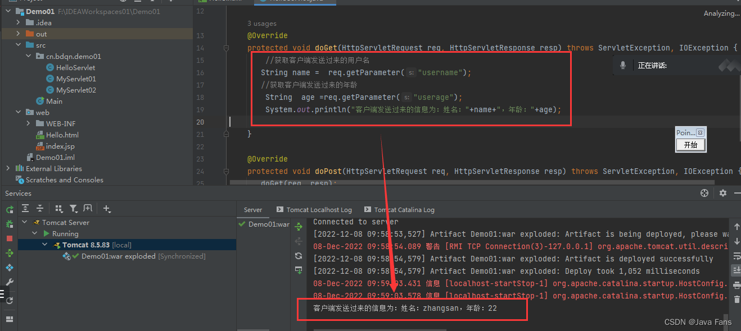
Task: Select Demo01:war in deployment list
Action: tap(264, 224)
